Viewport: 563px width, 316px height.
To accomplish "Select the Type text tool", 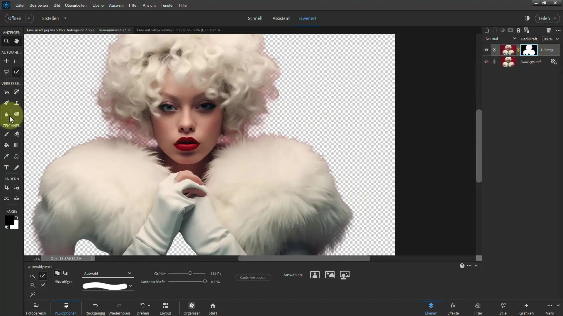I will [x=6, y=167].
